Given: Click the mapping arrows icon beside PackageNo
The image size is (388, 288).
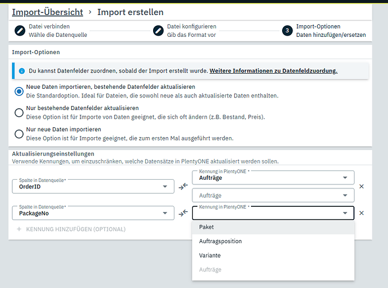Looking at the screenshot, I should [183, 213].
